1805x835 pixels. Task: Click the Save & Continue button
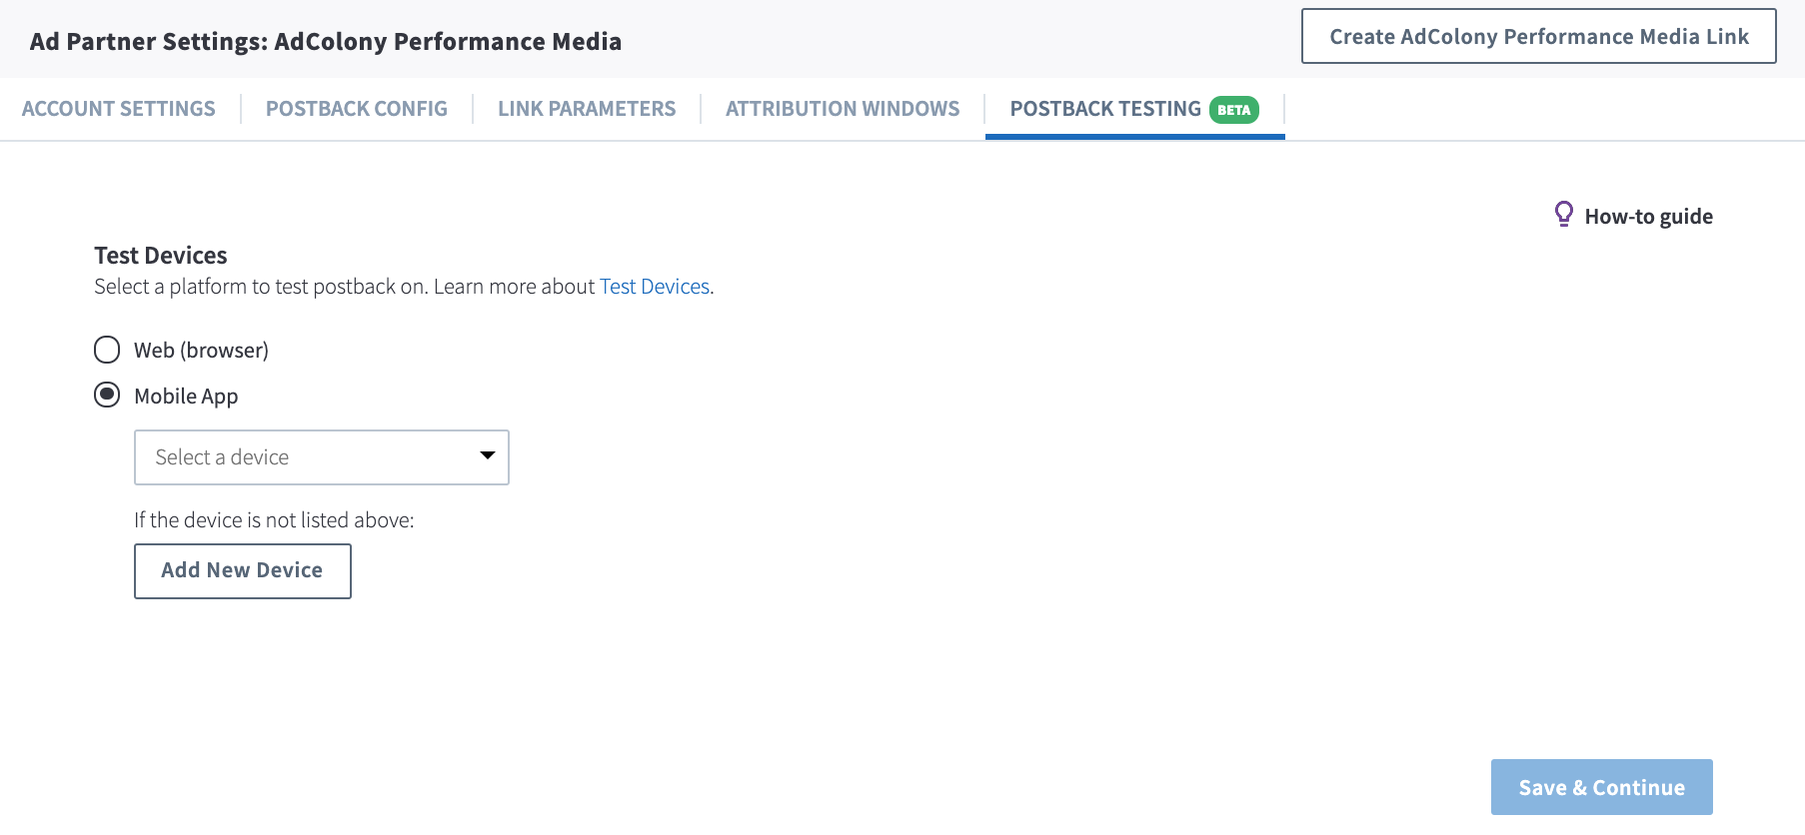coord(1602,787)
